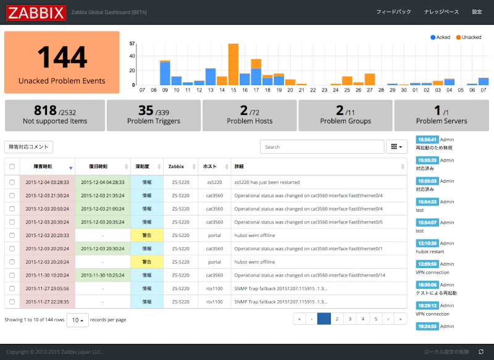
Task: Click the 障害時刻 sort arrow icon
Action: click(71, 168)
